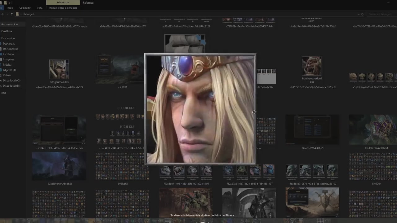Viewport: 397px width, 223px height.
Task: Open the address bar history dropdown
Action: pyautogui.click(x=358, y=14)
